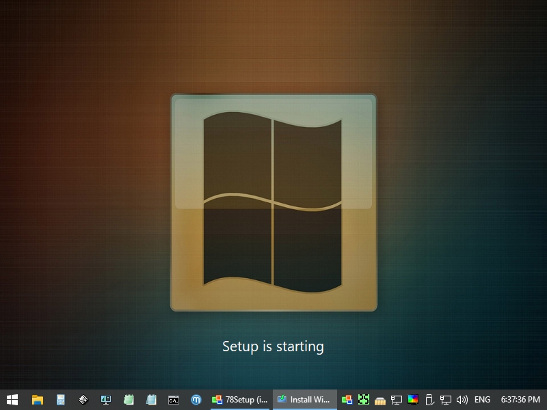Change the ENG input language
Viewport: 547px width, 410px height.
coord(482,400)
